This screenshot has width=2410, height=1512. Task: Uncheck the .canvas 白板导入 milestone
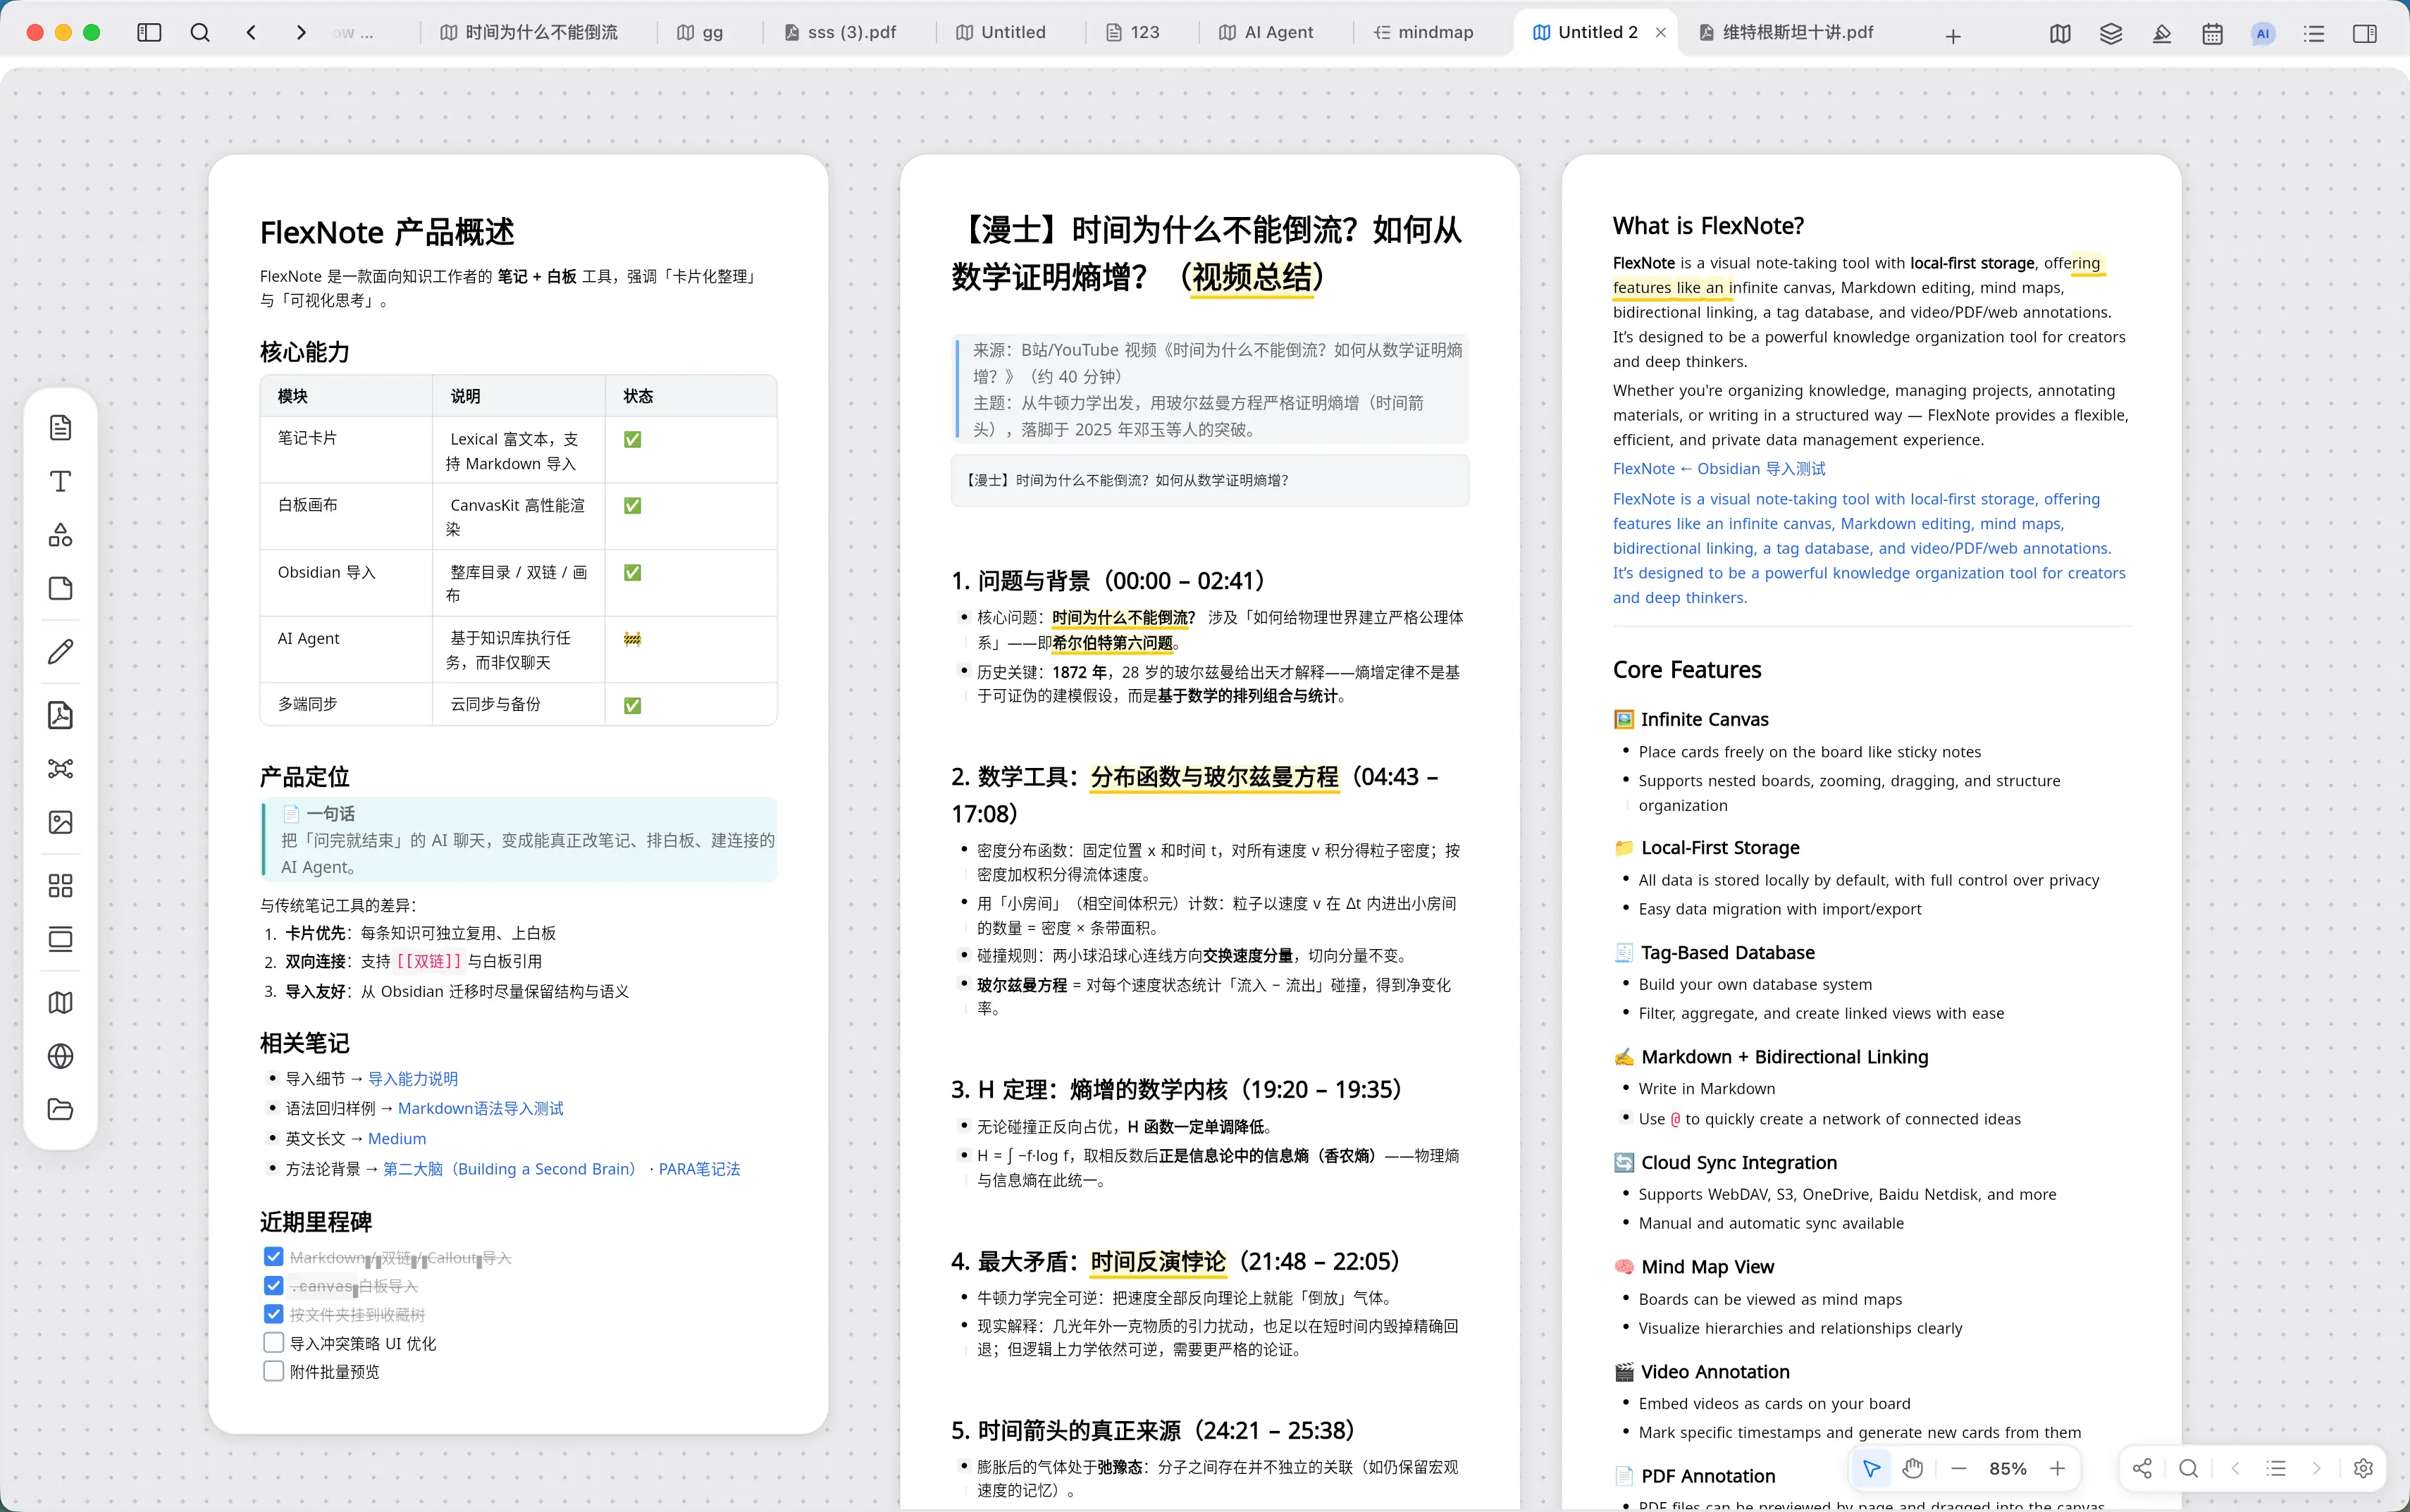pyautogui.click(x=273, y=1285)
